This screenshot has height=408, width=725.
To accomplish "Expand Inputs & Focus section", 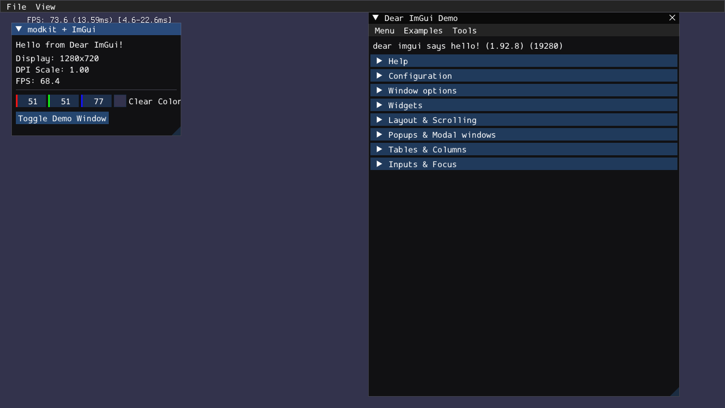I will 524,164.
